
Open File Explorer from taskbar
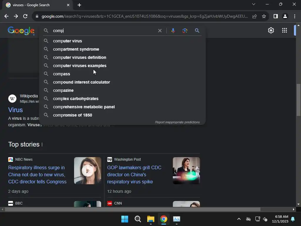pyautogui.click(x=151, y=219)
